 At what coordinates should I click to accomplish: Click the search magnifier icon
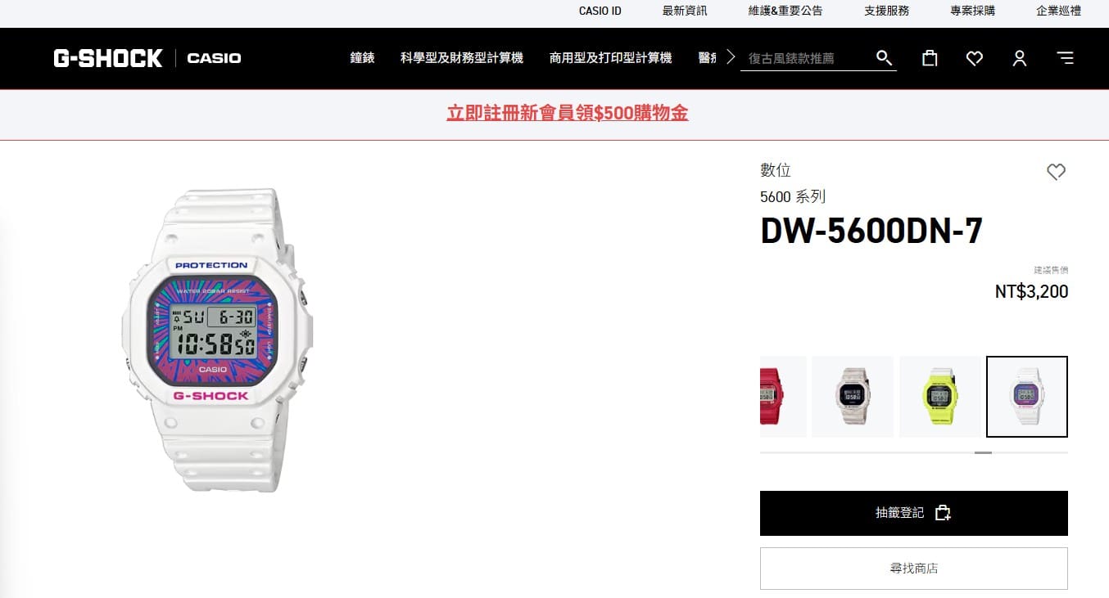(x=884, y=58)
